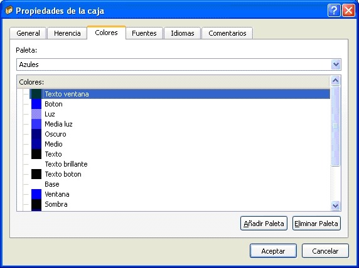This screenshot has height=268, width=359.
Task: Click the box icon in title bar
Action: pos(9,10)
